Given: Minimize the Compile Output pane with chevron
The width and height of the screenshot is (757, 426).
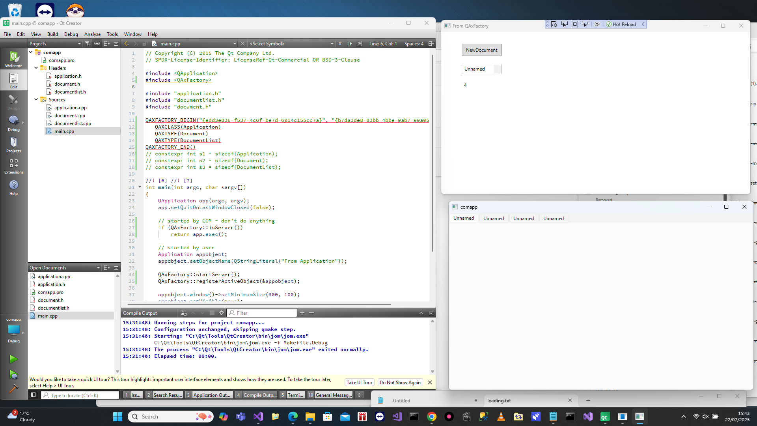Looking at the screenshot, I should tap(421, 313).
